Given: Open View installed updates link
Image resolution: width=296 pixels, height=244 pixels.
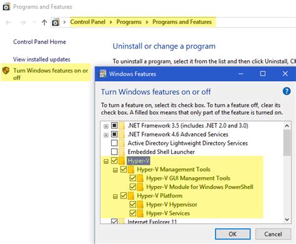Looking at the screenshot, I should 42,59.
